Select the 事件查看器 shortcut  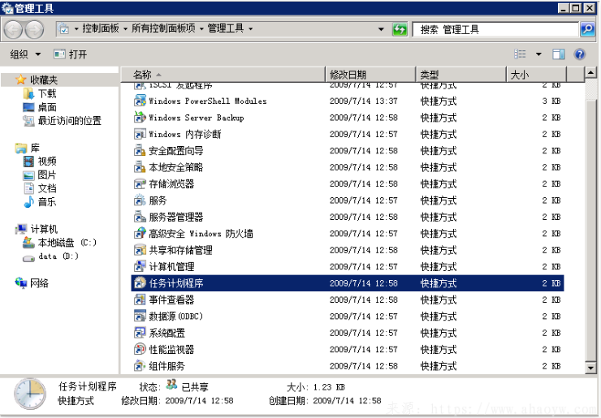(171, 300)
